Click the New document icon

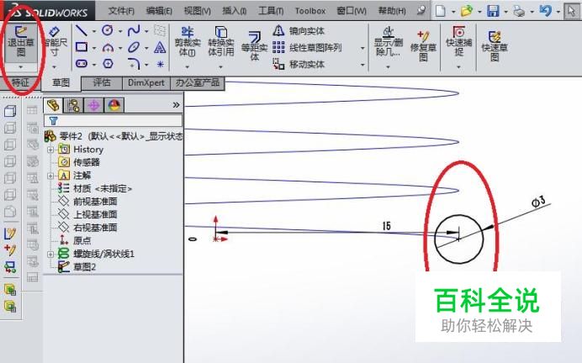(440, 11)
